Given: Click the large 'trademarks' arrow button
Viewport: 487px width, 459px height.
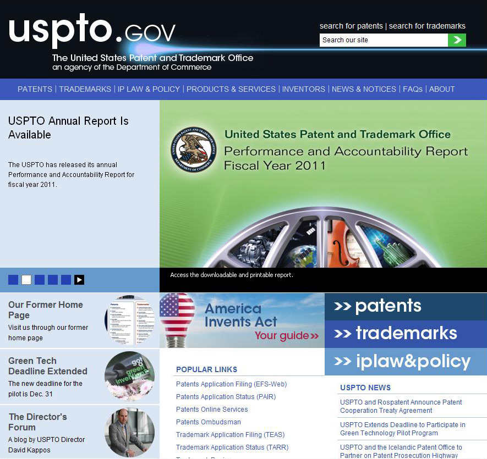Looking at the screenshot, I should point(406,334).
